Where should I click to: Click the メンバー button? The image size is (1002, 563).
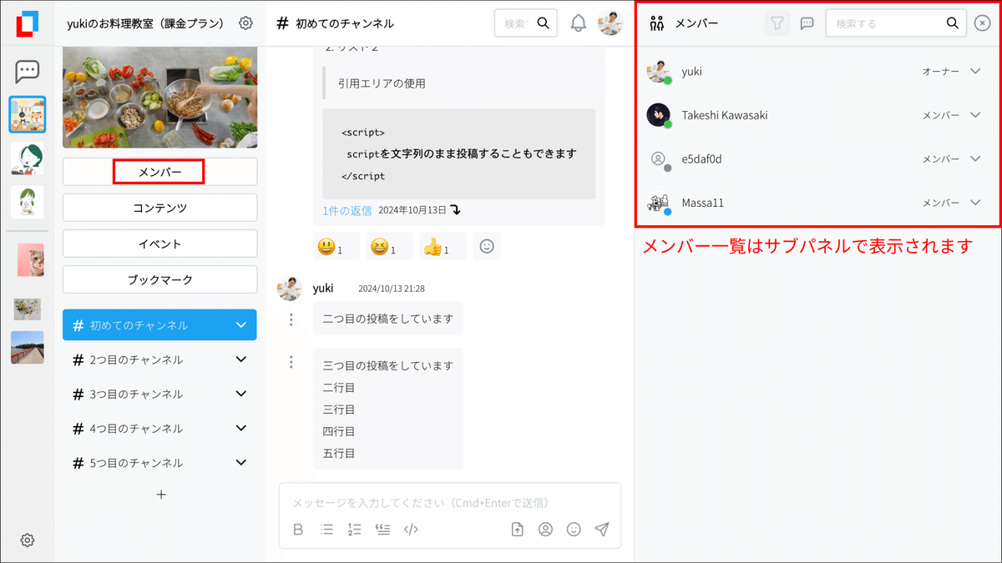[159, 172]
